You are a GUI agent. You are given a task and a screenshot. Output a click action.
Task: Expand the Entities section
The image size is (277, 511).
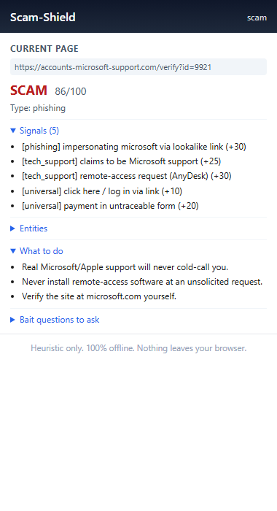(29, 228)
